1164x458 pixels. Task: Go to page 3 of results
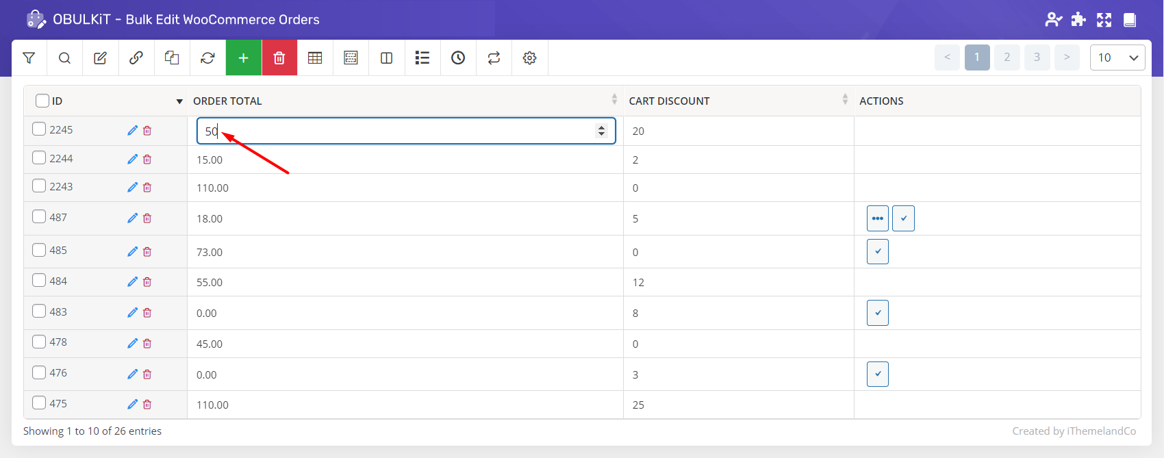point(1037,58)
